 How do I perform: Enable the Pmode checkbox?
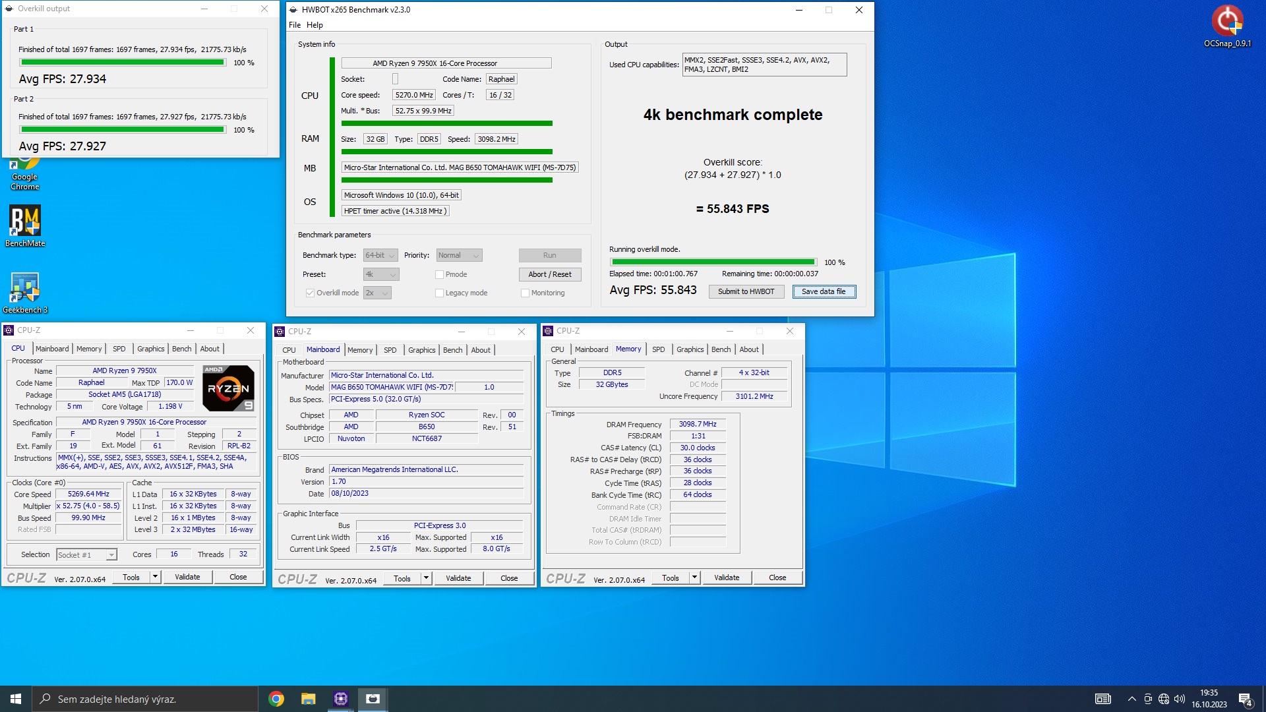pyautogui.click(x=439, y=274)
